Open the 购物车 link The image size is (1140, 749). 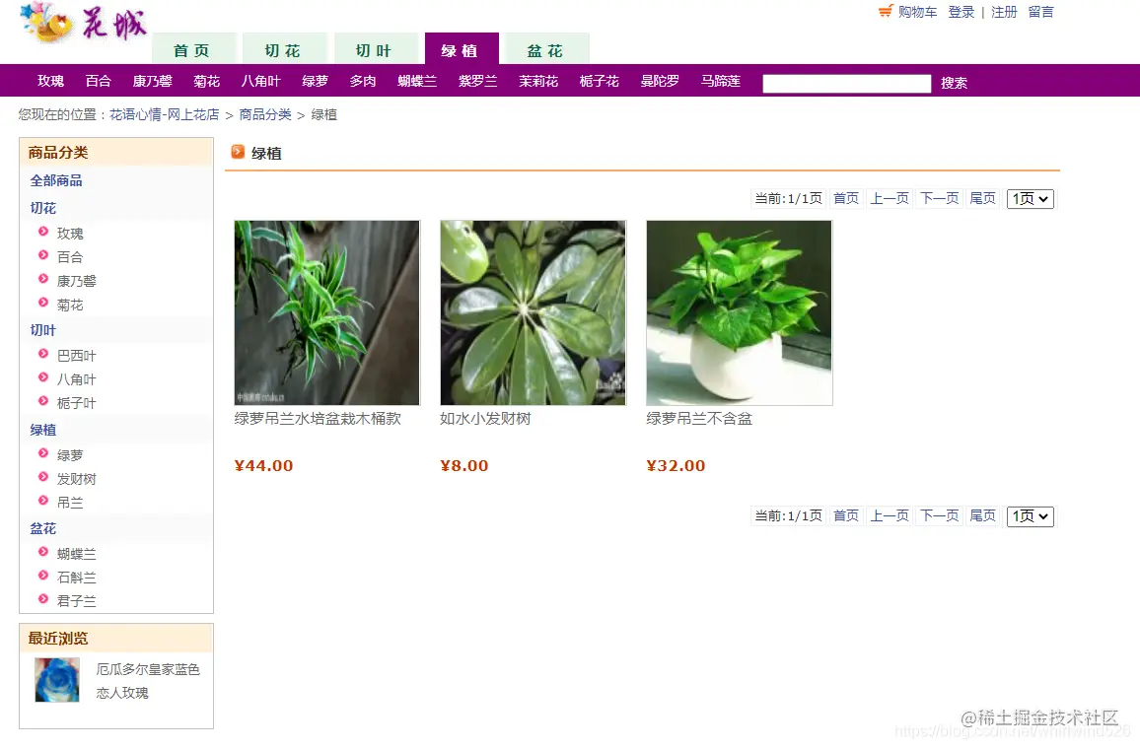pyautogui.click(x=917, y=13)
